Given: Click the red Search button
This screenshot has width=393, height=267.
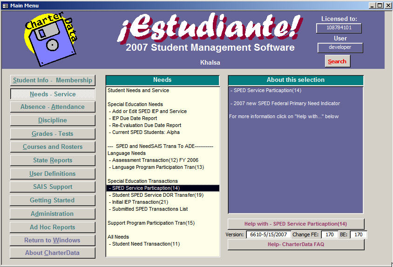Looking at the screenshot, I should [x=338, y=61].
